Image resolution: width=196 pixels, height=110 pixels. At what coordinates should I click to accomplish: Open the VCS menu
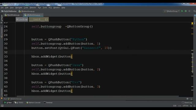click(x=50, y=8)
